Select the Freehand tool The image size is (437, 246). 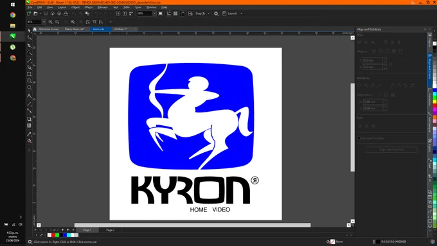30,60
